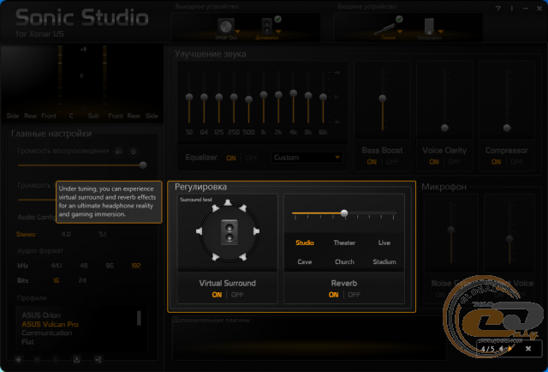
Task: Select 24 bits audio depth
Action: point(82,280)
